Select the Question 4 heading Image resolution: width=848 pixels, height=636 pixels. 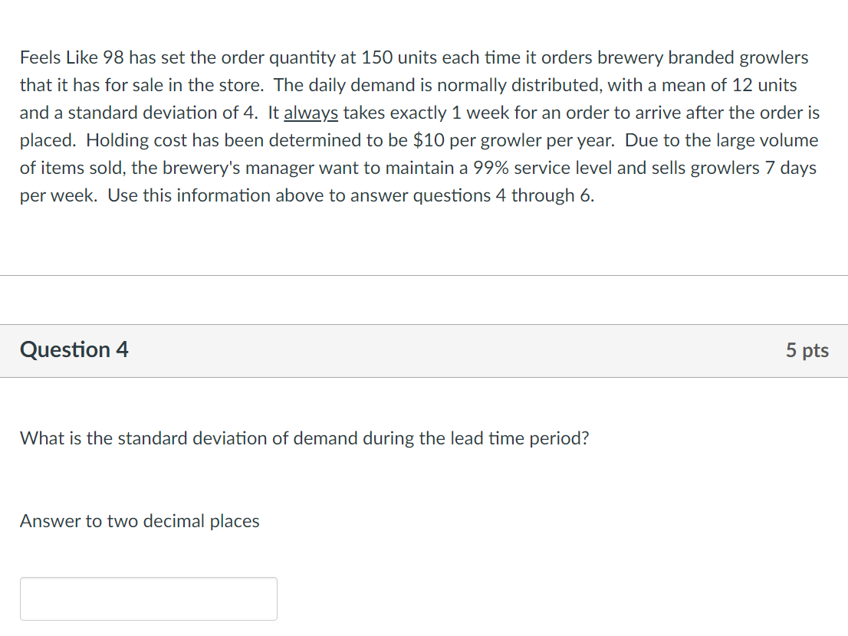tap(74, 349)
